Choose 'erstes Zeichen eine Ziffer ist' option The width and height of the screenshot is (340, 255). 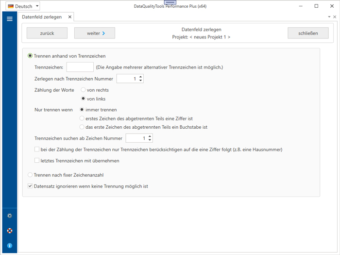coord(82,119)
